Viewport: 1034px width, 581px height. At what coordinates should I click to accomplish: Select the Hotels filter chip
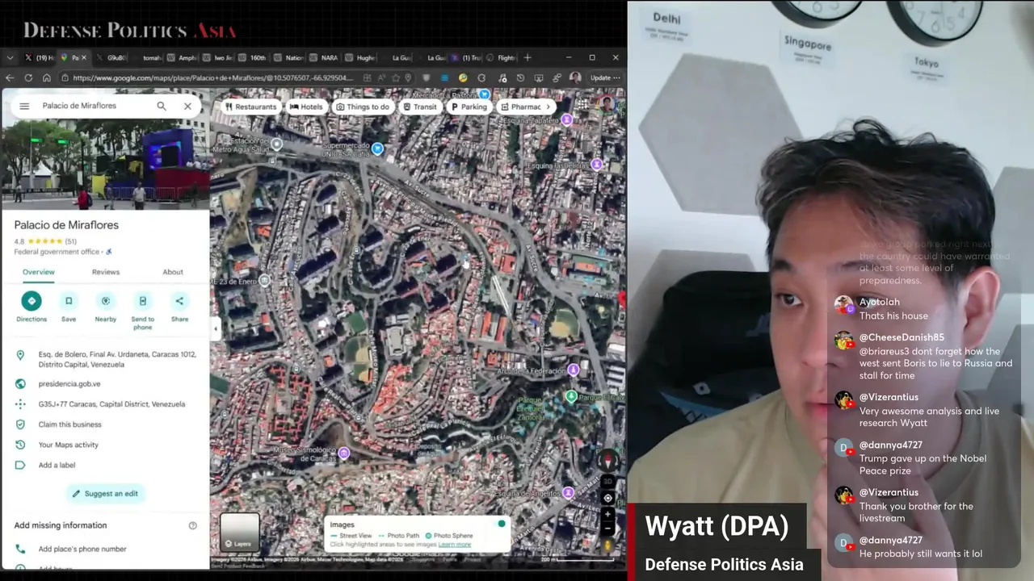[306, 107]
